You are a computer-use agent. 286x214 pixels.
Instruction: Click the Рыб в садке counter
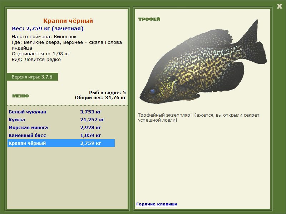[108, 92]
